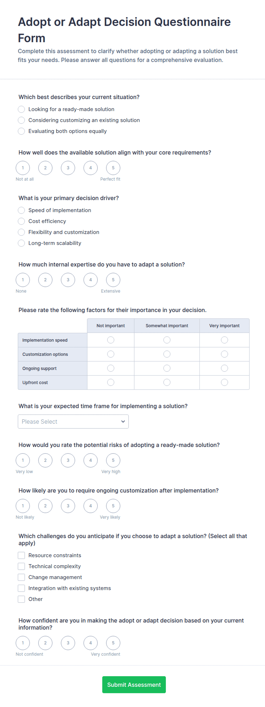Rate decision confidence as 2
The width and height of the screenshot is (265, 707).
tap(45, 643)
